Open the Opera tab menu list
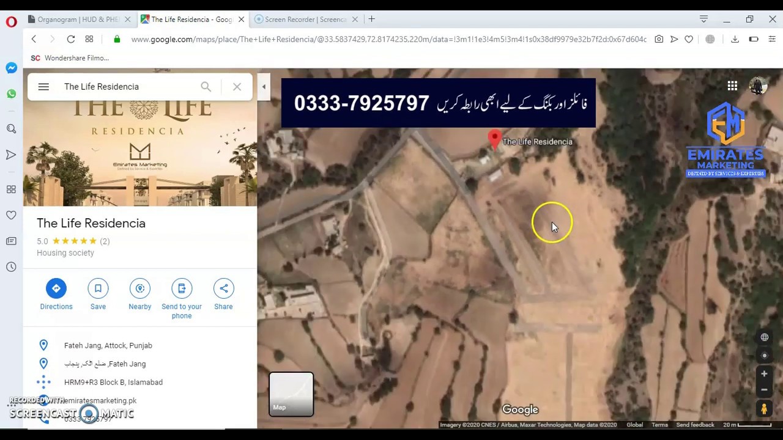This screenshot has height=440, width=783. tap(703, 20)
